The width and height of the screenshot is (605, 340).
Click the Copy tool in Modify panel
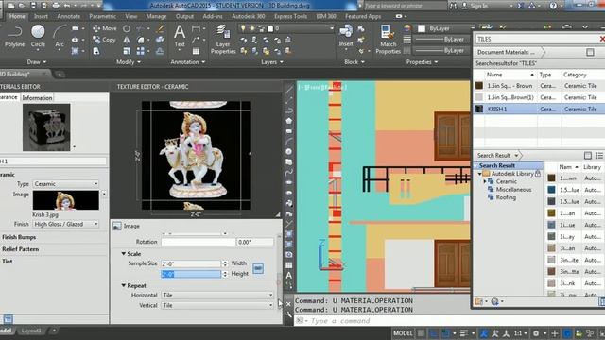coord(105,40)
